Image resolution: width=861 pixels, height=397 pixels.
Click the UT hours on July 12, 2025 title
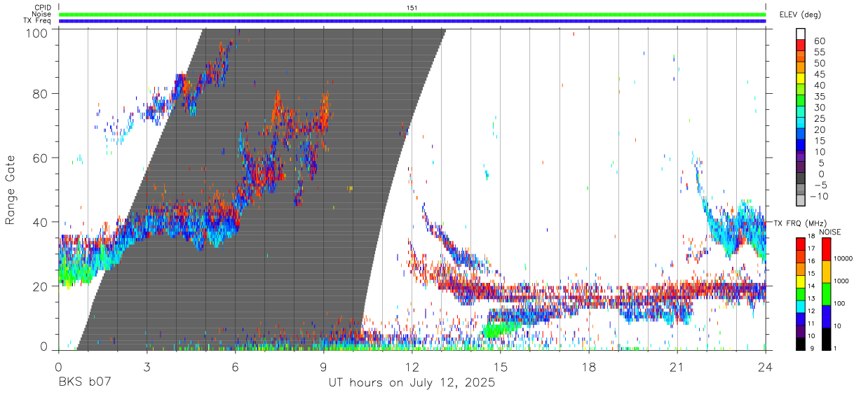[x=412, y=384]
